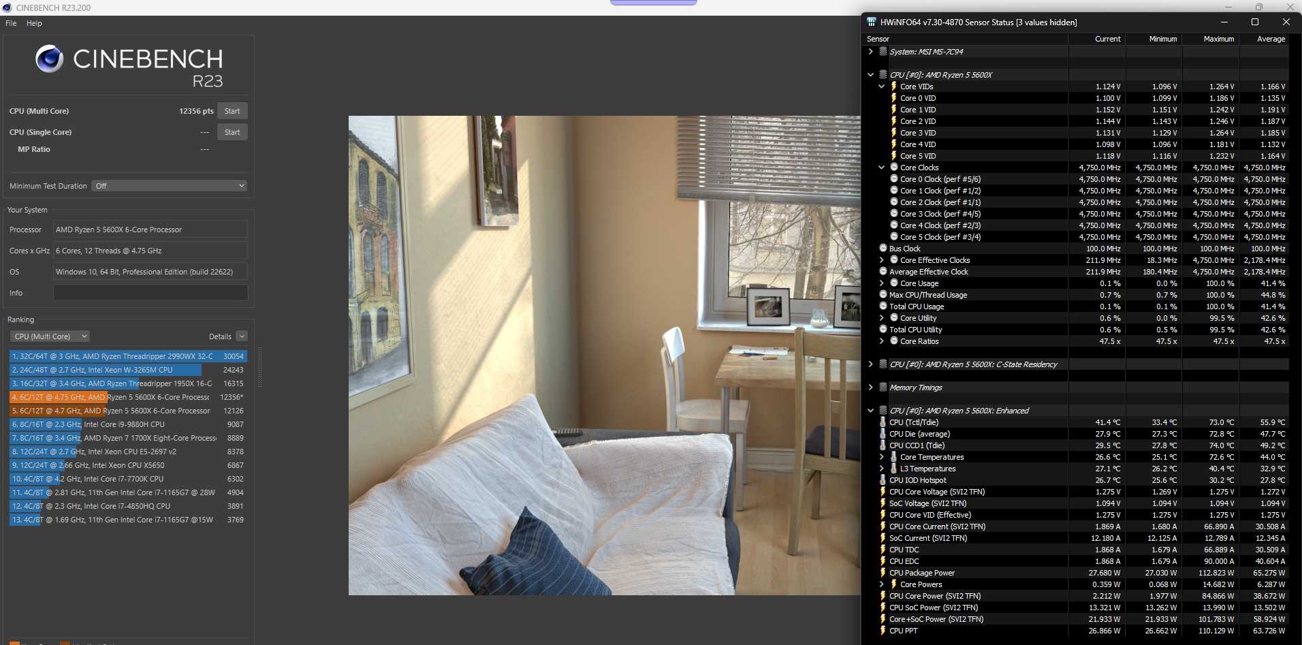Click the thermometer icon beside CPU (Tctl/Tdie)
1302x645 pixels.
(x=883, y=422)
